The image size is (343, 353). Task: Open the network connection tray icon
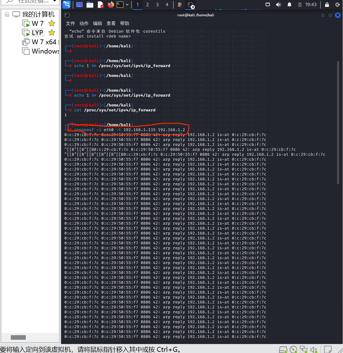pos(268,5)
